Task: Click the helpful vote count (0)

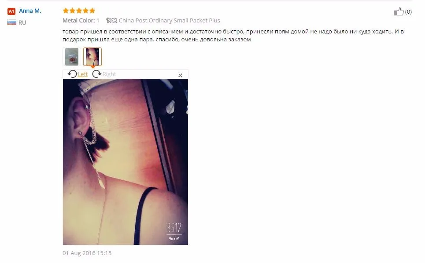Action: coord(408,11)
